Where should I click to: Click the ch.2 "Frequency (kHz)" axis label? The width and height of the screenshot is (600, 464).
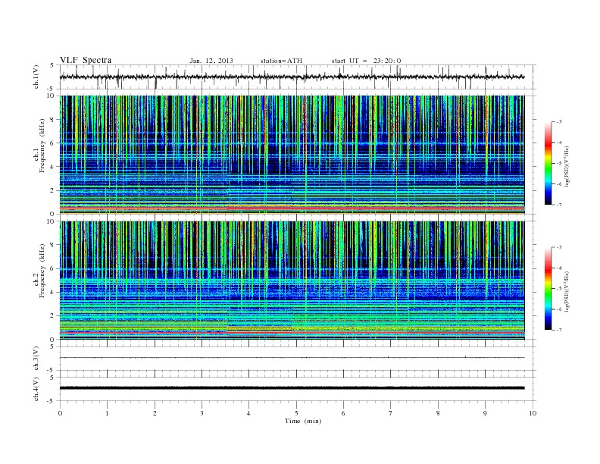point(42,271)
